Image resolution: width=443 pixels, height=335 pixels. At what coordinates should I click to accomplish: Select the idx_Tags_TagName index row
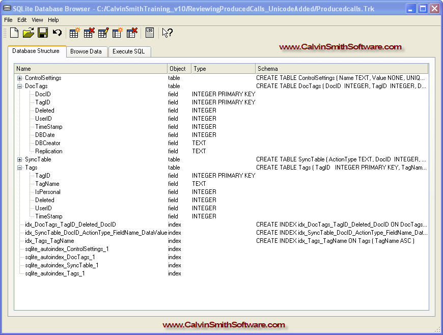pos(49,241)
